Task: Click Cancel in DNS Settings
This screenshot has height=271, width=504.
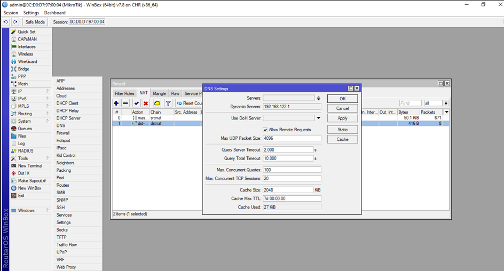Action: pyautogui.click(x=342, y=108)
